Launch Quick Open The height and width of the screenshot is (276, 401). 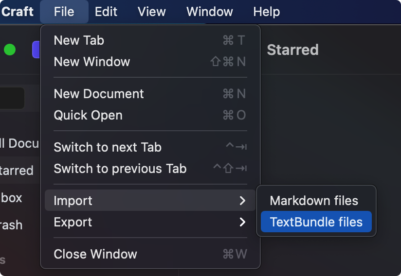click(x=88, y=115)
